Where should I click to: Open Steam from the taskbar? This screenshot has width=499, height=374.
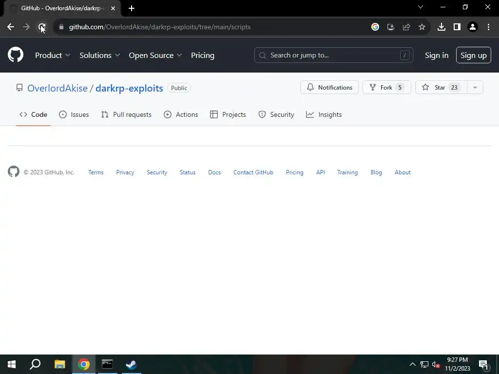pos(131,364)
